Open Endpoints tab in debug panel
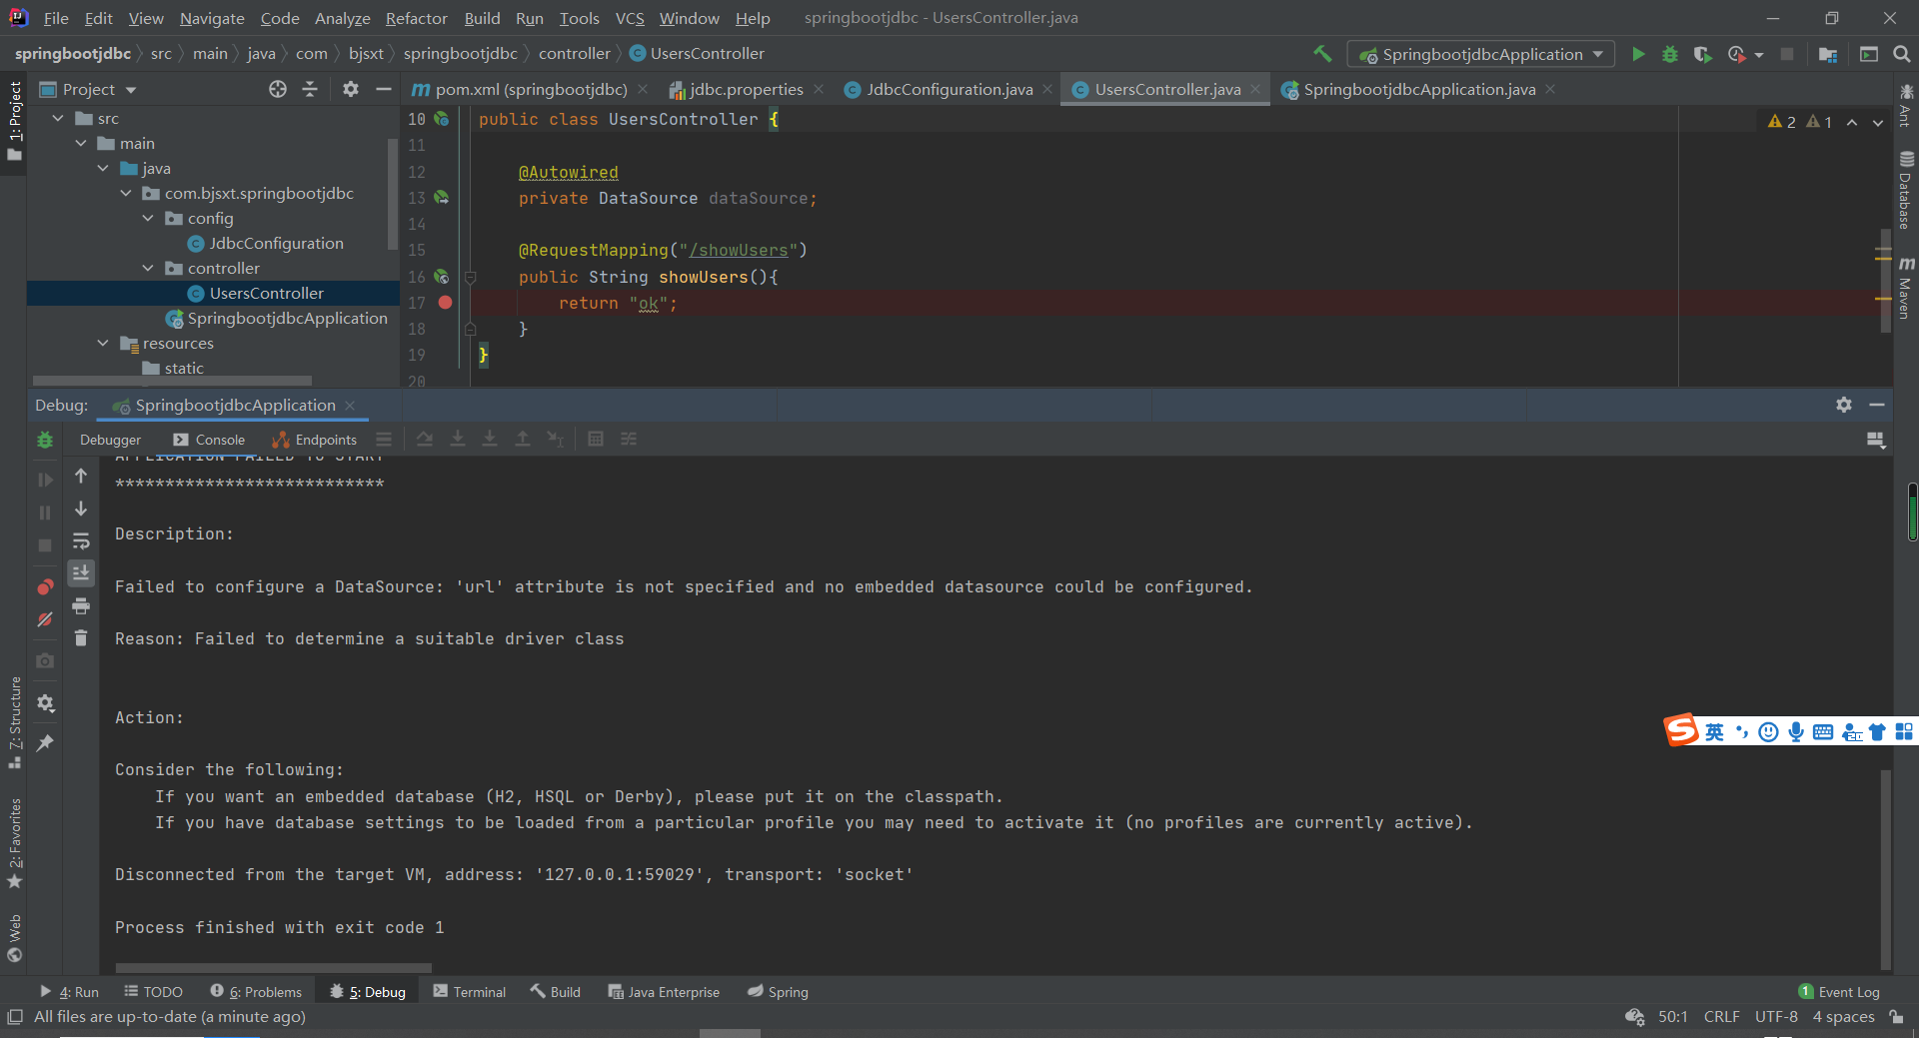The width and height of the screenshot is (1919, 1038). (315, 440)
